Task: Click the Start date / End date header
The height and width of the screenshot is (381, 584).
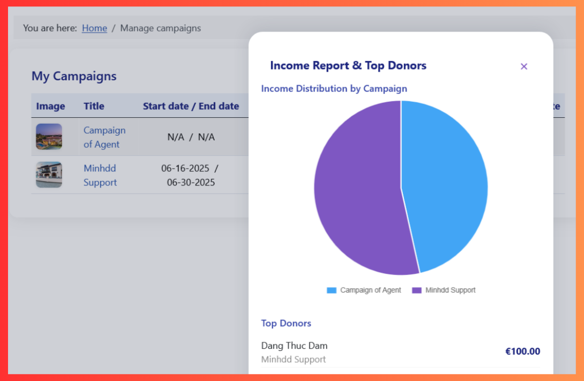Action: pos(191,106)
